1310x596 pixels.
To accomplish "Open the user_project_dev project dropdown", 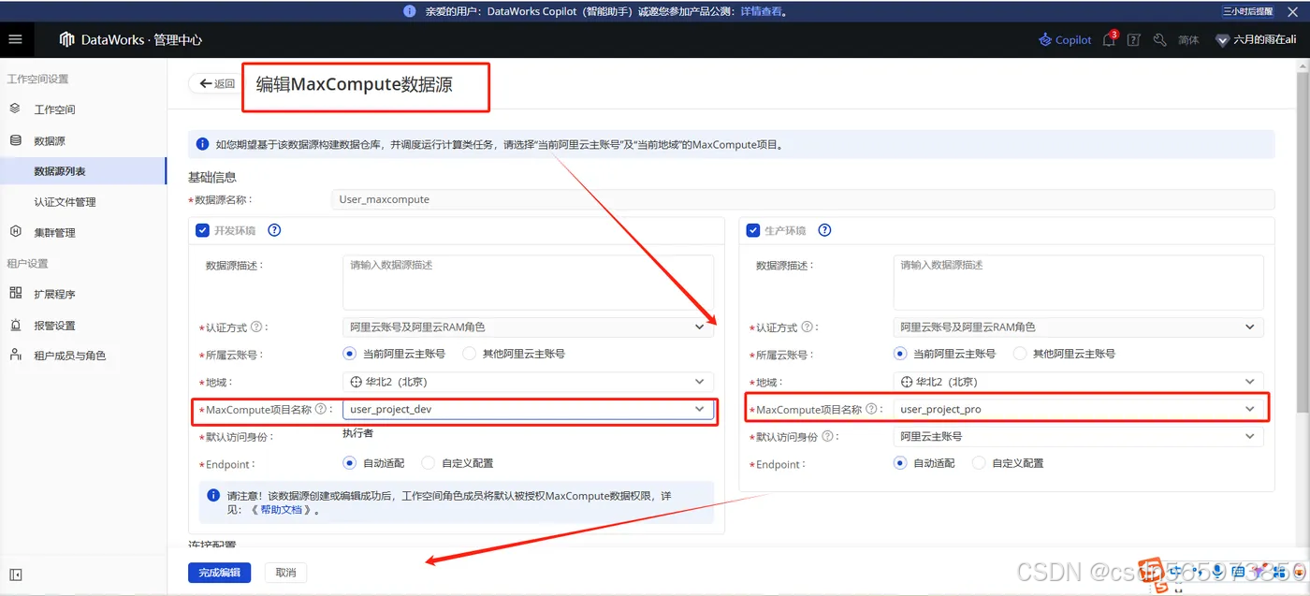I will tap(698, 409).
